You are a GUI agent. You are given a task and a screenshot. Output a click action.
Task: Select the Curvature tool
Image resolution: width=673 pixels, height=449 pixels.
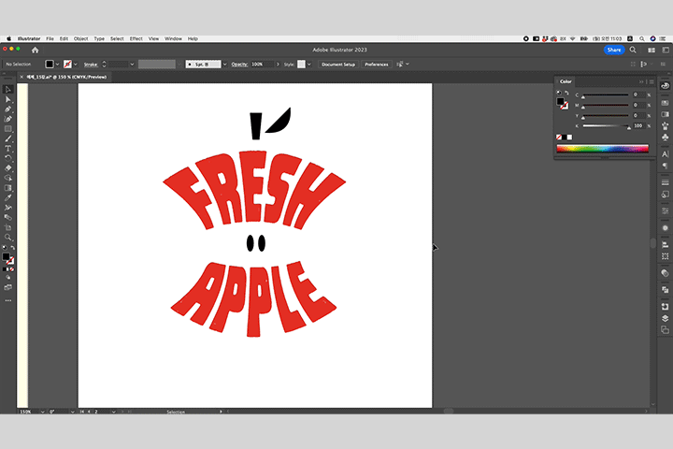pyautogui.click(x=7, y=119)
